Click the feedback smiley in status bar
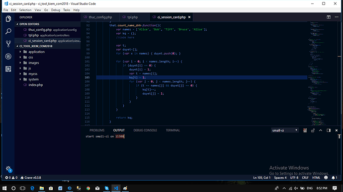The image size is (343, 192). click(326, 178)
